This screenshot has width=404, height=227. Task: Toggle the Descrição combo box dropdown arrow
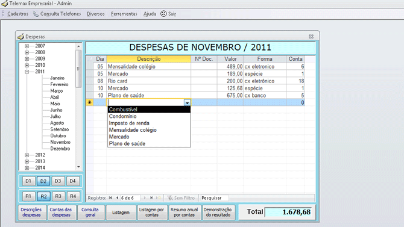point(188,103)
